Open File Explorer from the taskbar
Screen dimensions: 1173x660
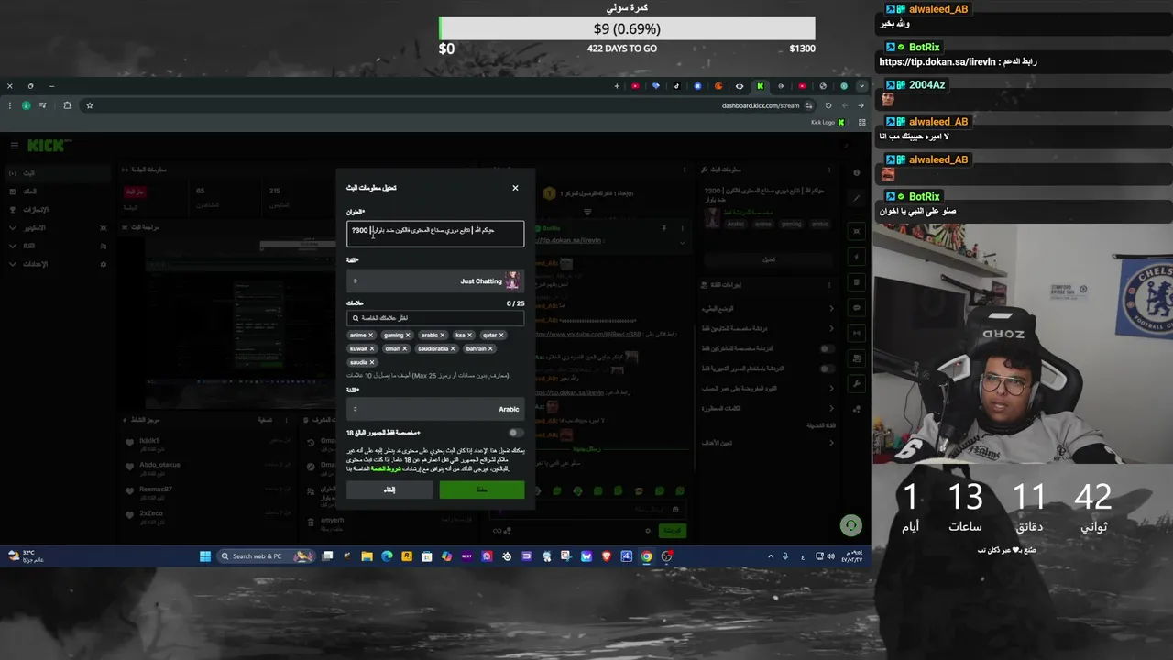(x=367, y=556)
